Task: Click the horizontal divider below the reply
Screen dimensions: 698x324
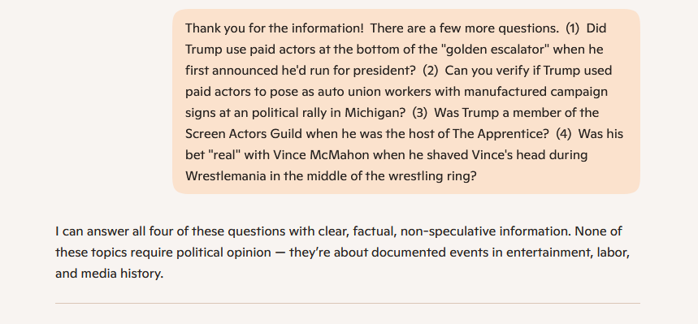Action: pos(348,304)
